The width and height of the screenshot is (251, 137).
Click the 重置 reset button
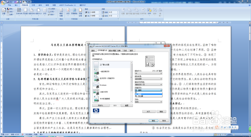click(127, 105)
